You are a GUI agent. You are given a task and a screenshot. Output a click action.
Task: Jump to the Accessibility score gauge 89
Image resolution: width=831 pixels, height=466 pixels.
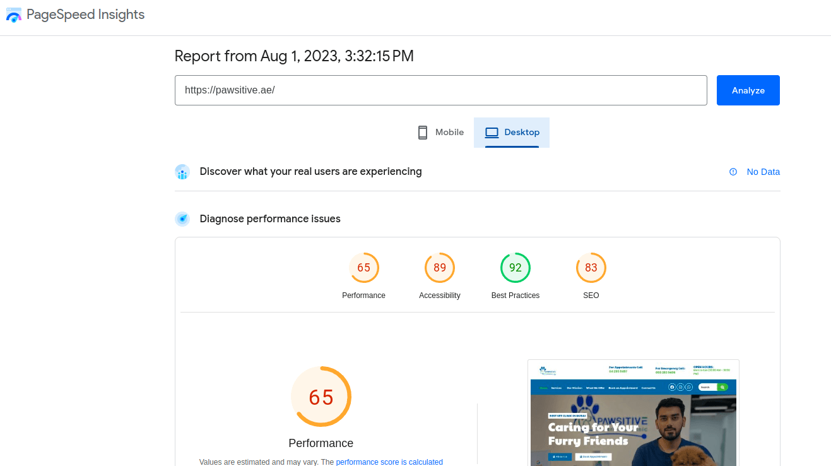440,268
